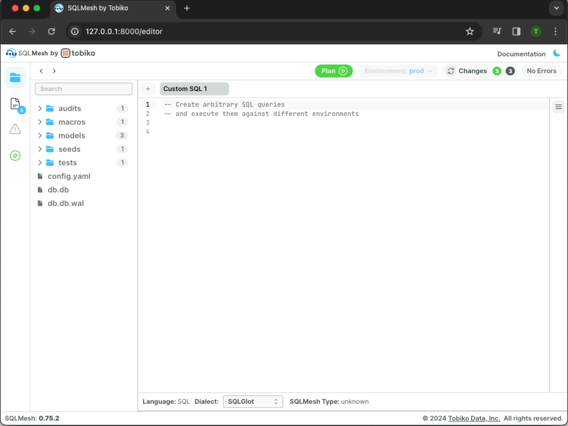This screenshot has width=568, height=426.
Task: Click the tests folder icon
Action: 50,163
